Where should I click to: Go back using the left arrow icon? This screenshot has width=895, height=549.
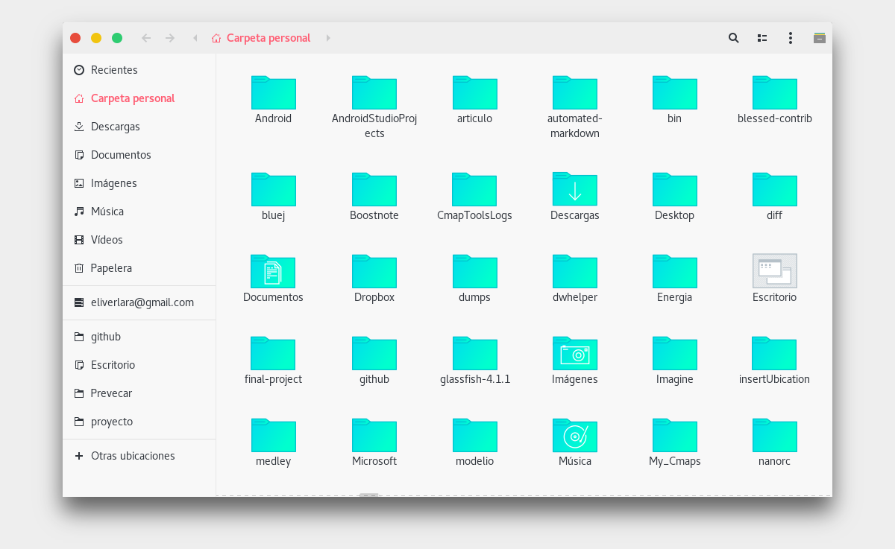point(146,37)
